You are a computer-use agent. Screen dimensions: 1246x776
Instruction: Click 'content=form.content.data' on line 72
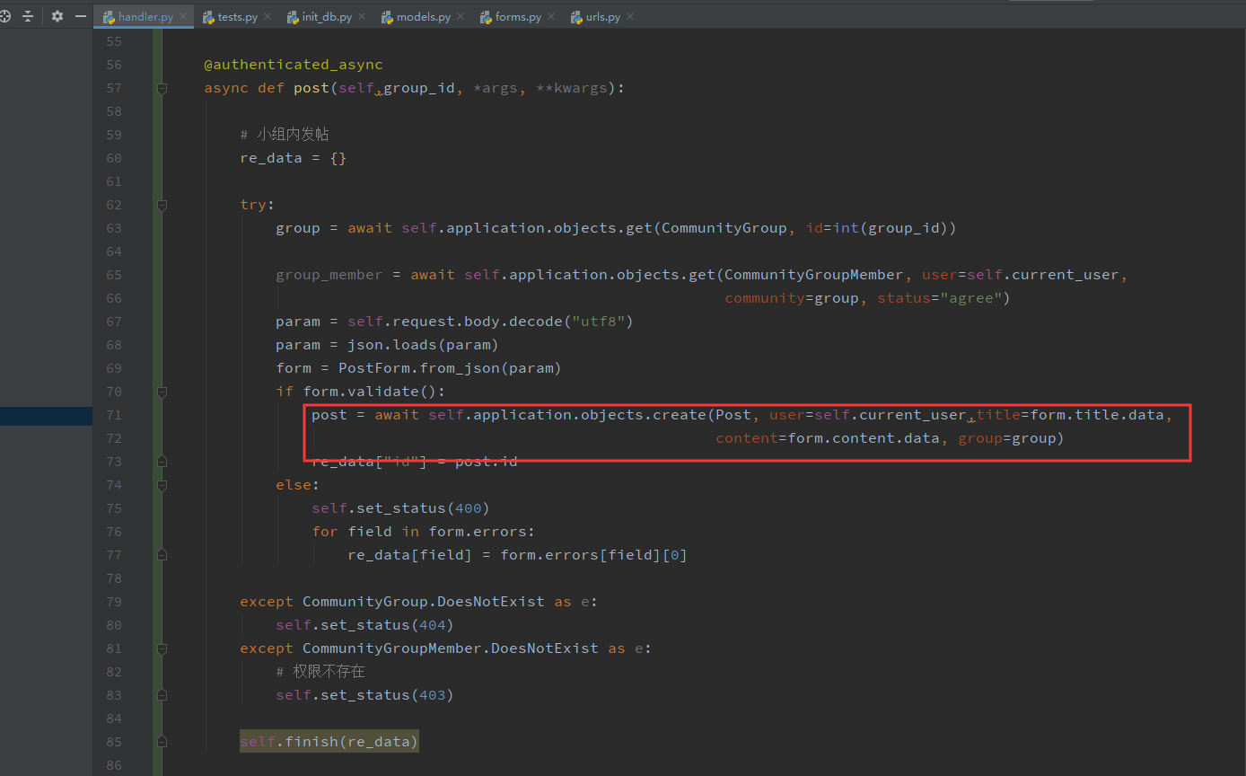[828, 438]
